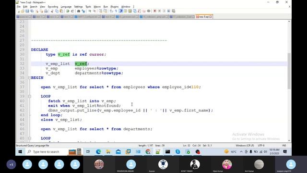Click the Close All toolbar icon

click(x=42, y=11)
